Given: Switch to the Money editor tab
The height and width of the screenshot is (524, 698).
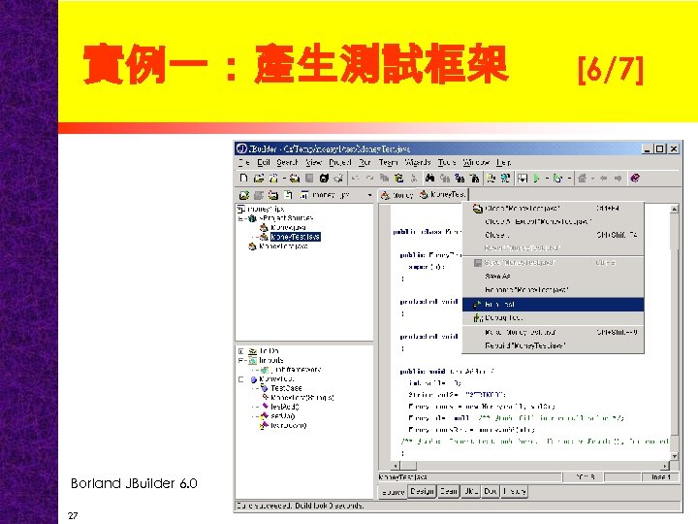Looking at the screenshot, I should (397, 195).
